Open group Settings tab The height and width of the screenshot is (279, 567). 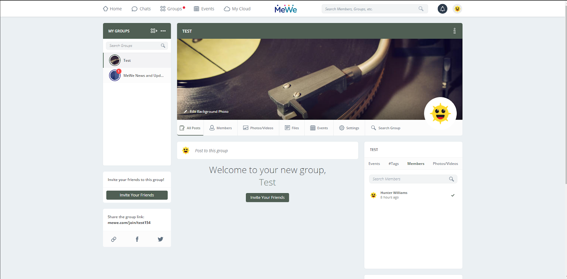pos(349,128)
